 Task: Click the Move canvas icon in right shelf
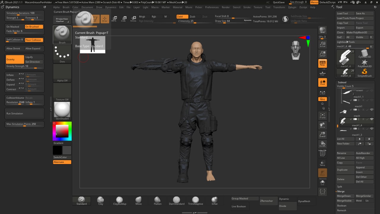tap(322, 125)
